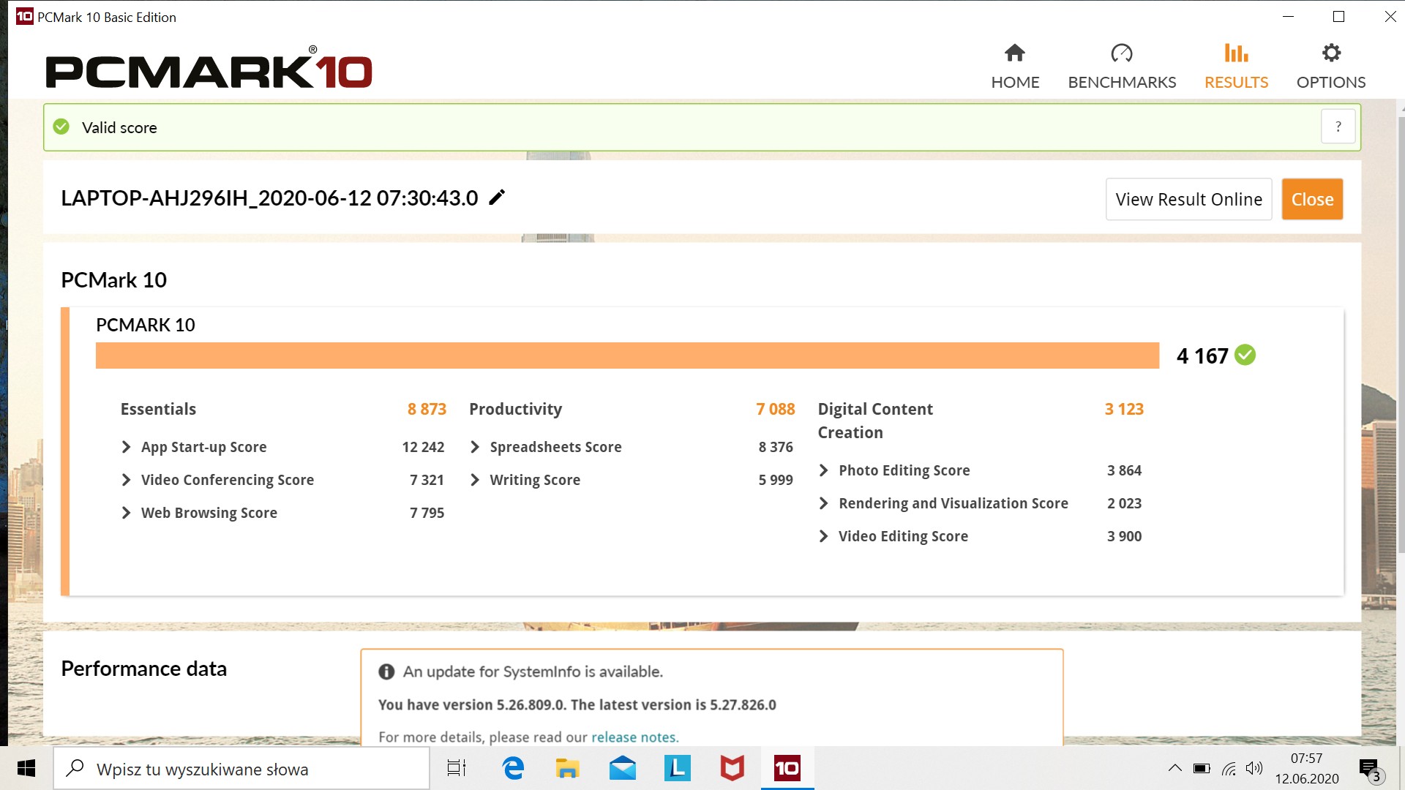The height and width of the screenshot is (790, 1405).
Task: Expand Spreadsheets Score details
Action: [x=475, y=447]
